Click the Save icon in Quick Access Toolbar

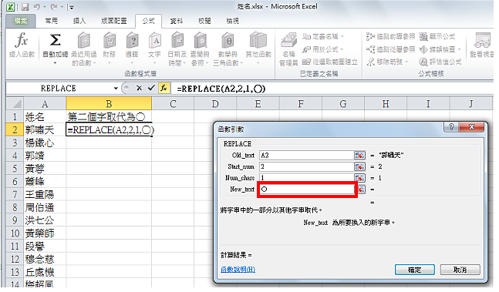click(x=25, y=7)
